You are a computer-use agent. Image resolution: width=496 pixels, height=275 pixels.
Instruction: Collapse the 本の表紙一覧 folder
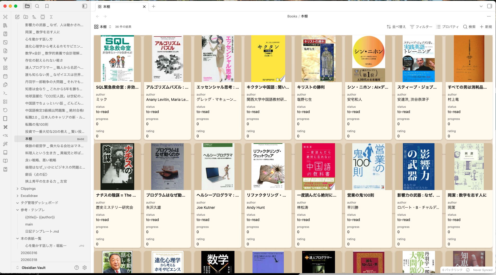click(18, 238)
